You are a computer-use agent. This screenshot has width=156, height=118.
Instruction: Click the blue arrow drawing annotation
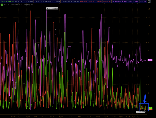[145, 98]
